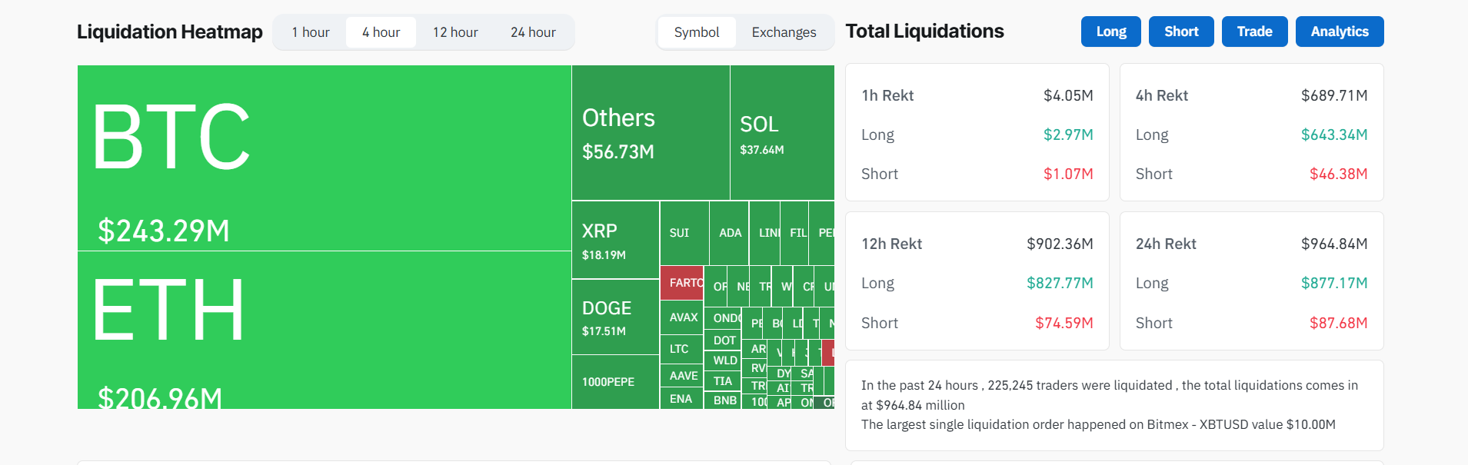Click the blue Long button

[x=1110, y=32]
